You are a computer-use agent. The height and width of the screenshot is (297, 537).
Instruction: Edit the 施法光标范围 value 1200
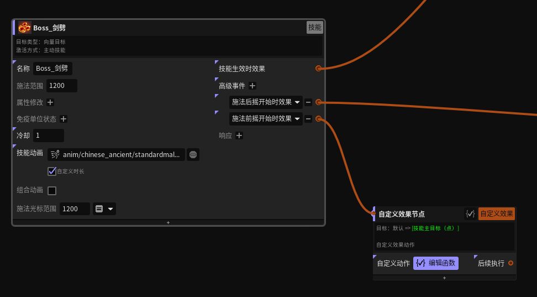pyautogui.click(x=75, y=209)
